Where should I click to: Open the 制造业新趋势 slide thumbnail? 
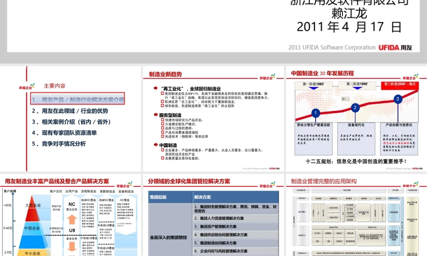tap(213, 119)
